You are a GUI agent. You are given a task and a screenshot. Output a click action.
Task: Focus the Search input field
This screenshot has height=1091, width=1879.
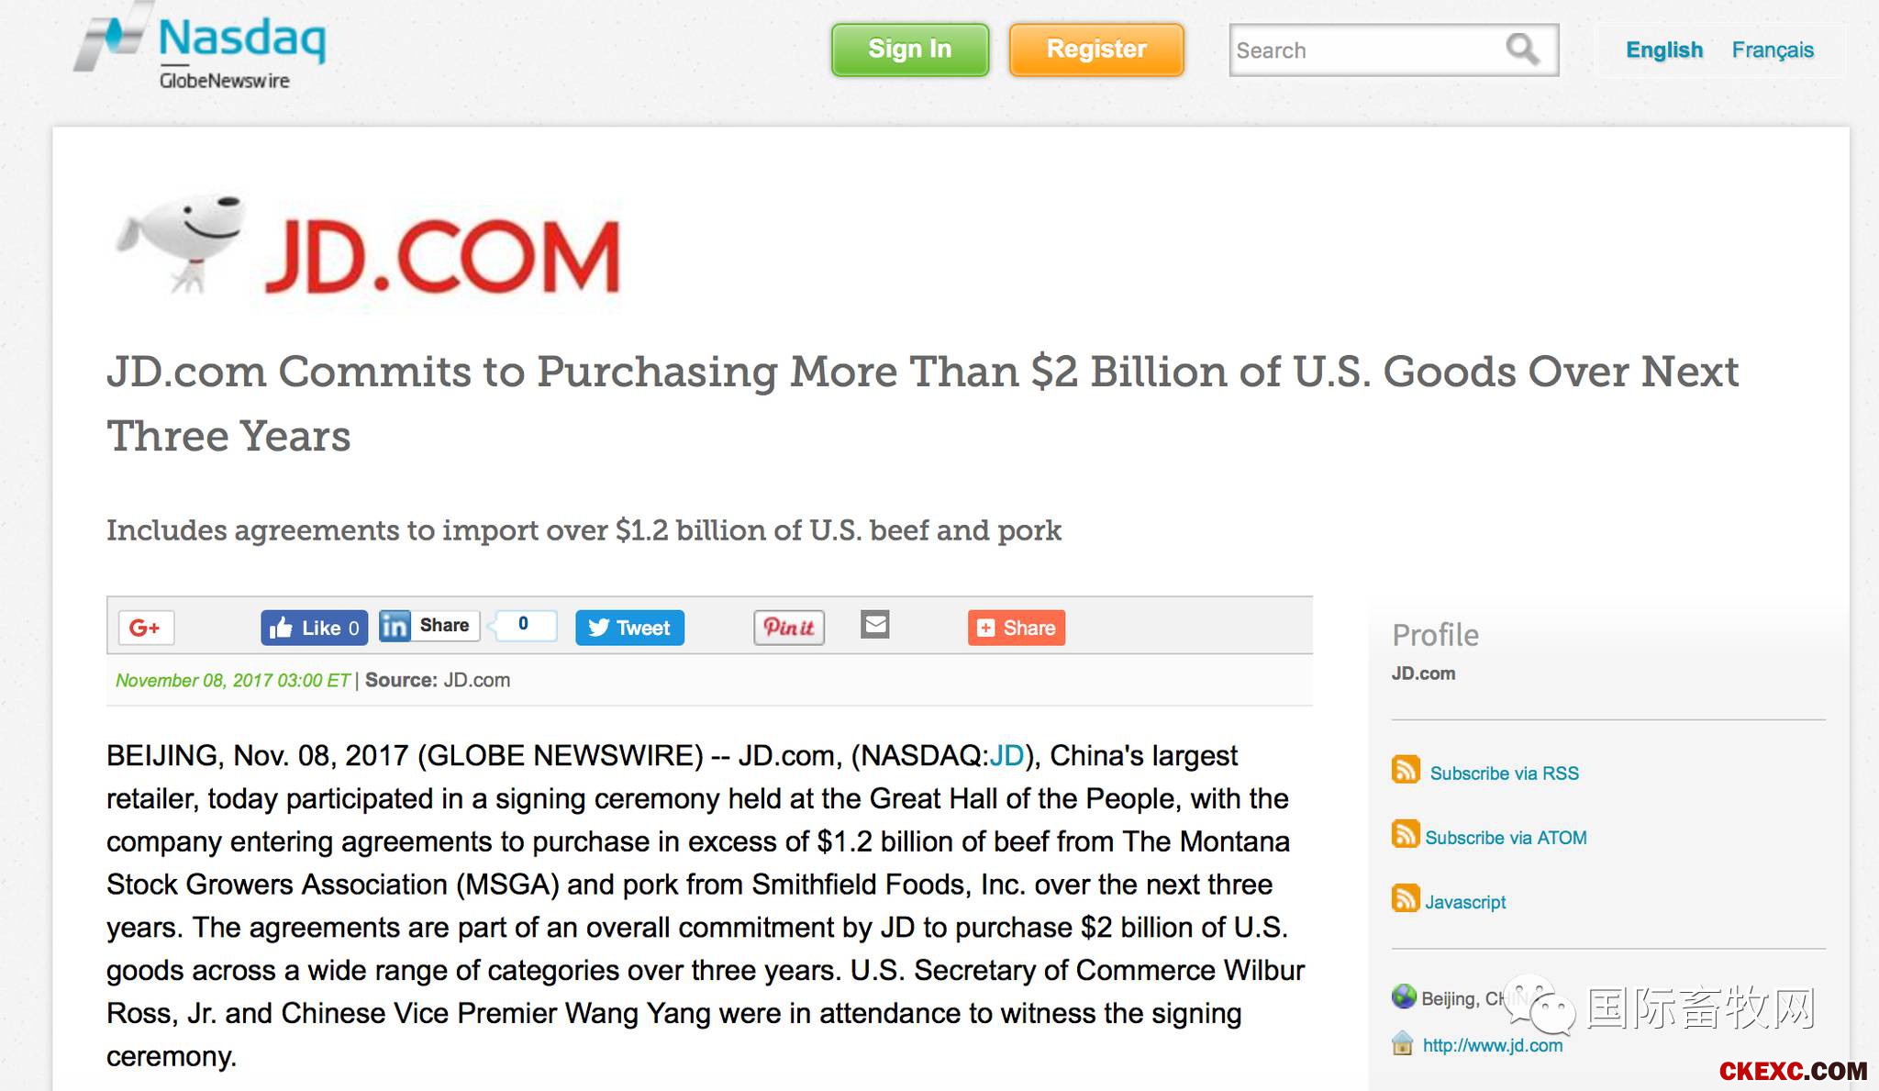1367,50
